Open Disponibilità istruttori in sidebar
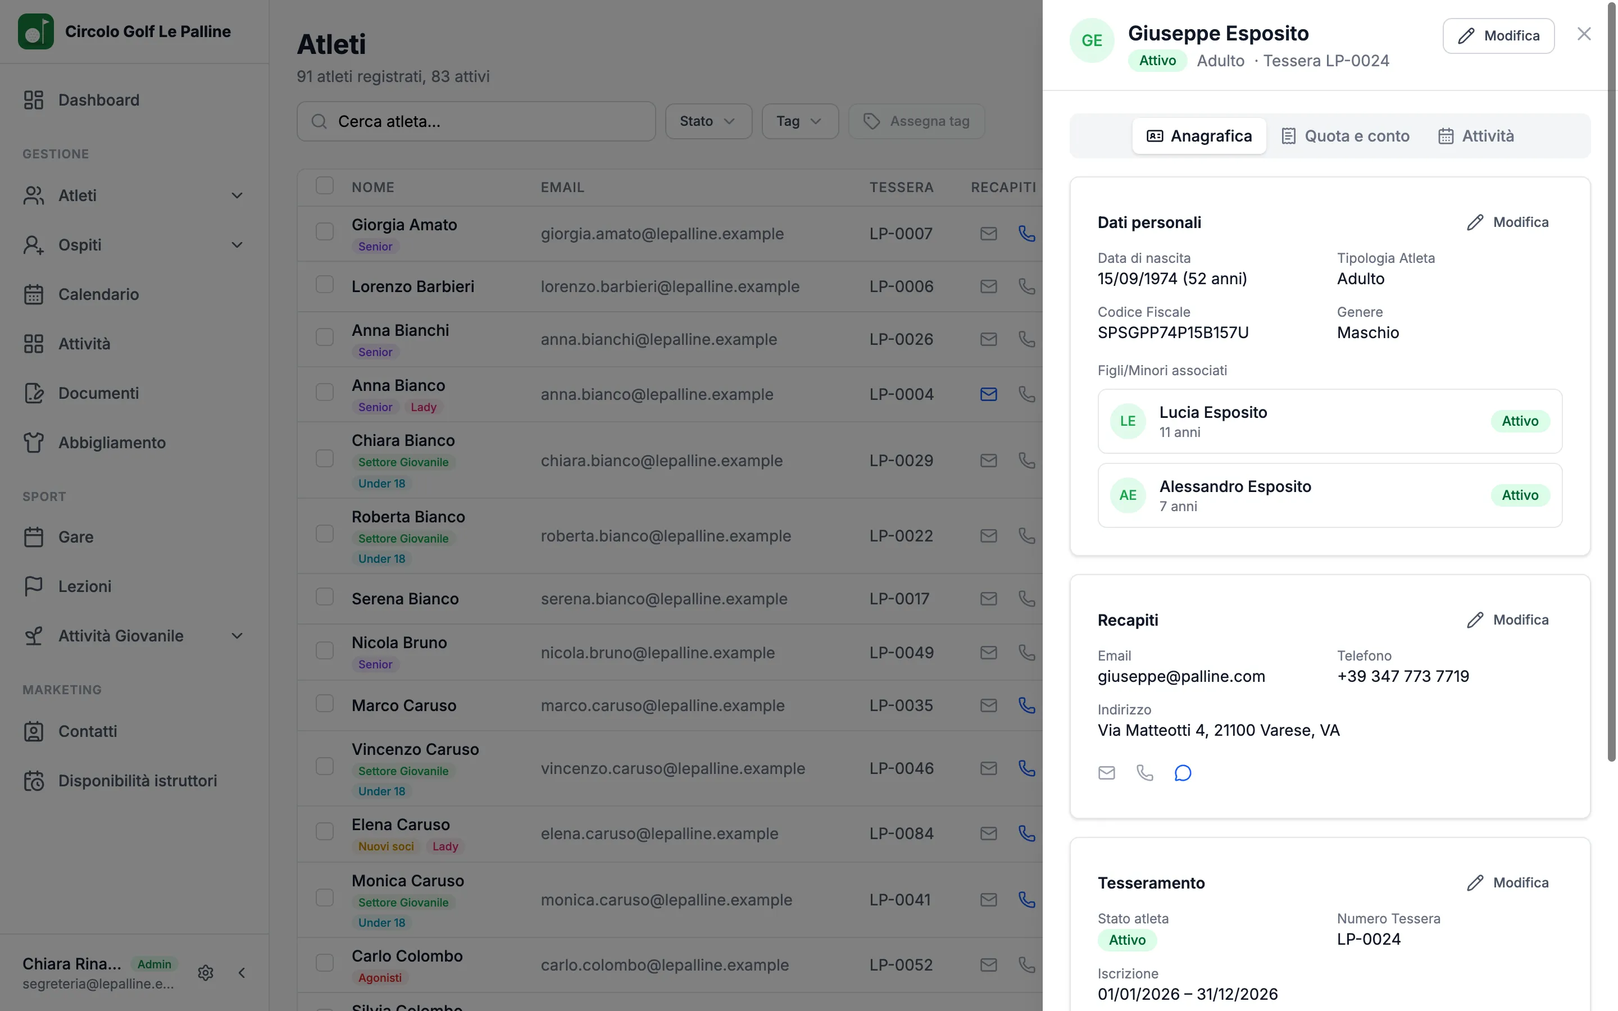This screenshot has height=1011, width=1618. click(x=134, y=781)
